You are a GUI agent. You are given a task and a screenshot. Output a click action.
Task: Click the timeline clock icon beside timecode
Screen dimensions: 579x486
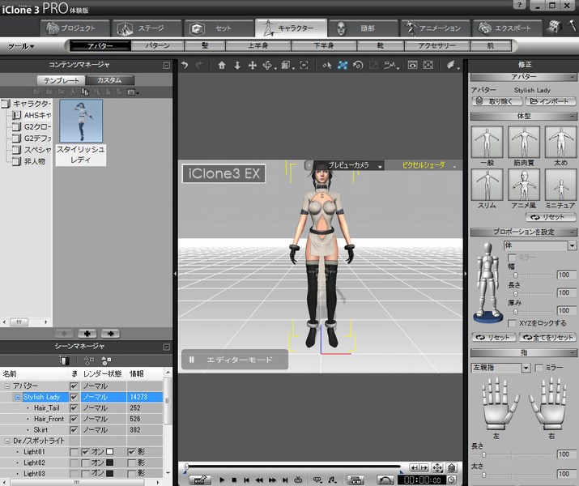coord(451,480)
